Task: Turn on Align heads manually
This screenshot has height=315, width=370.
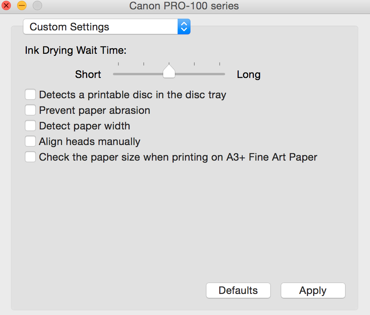Action: (x=30, y=141)
